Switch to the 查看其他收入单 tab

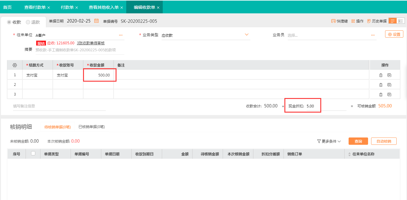click(x=103, y=7)
